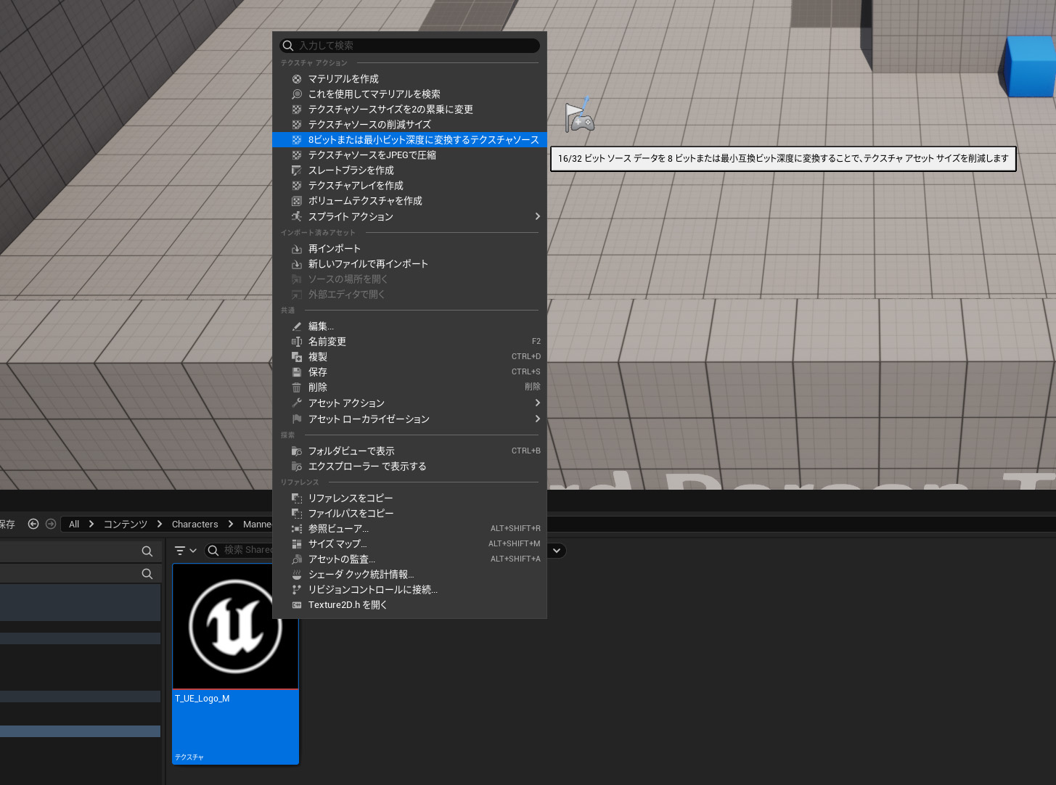Trigger 再インポート for the texture
The height and width of the screenshot is (785, 1056).
[335, 248]
